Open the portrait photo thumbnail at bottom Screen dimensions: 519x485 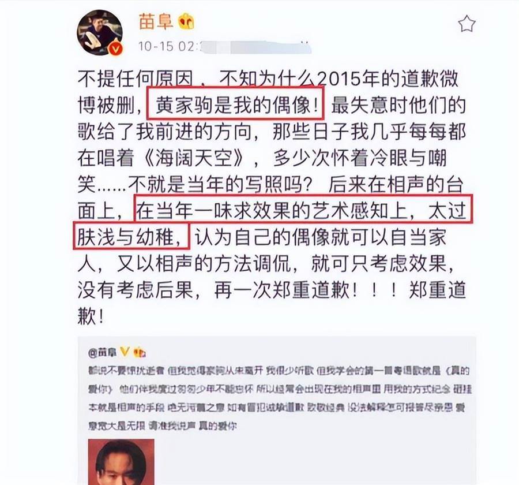click(121, 462)
